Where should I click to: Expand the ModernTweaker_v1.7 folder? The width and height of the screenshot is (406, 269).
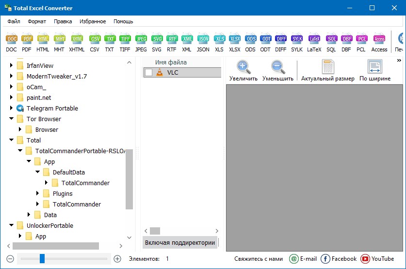[x=11, y=76]
